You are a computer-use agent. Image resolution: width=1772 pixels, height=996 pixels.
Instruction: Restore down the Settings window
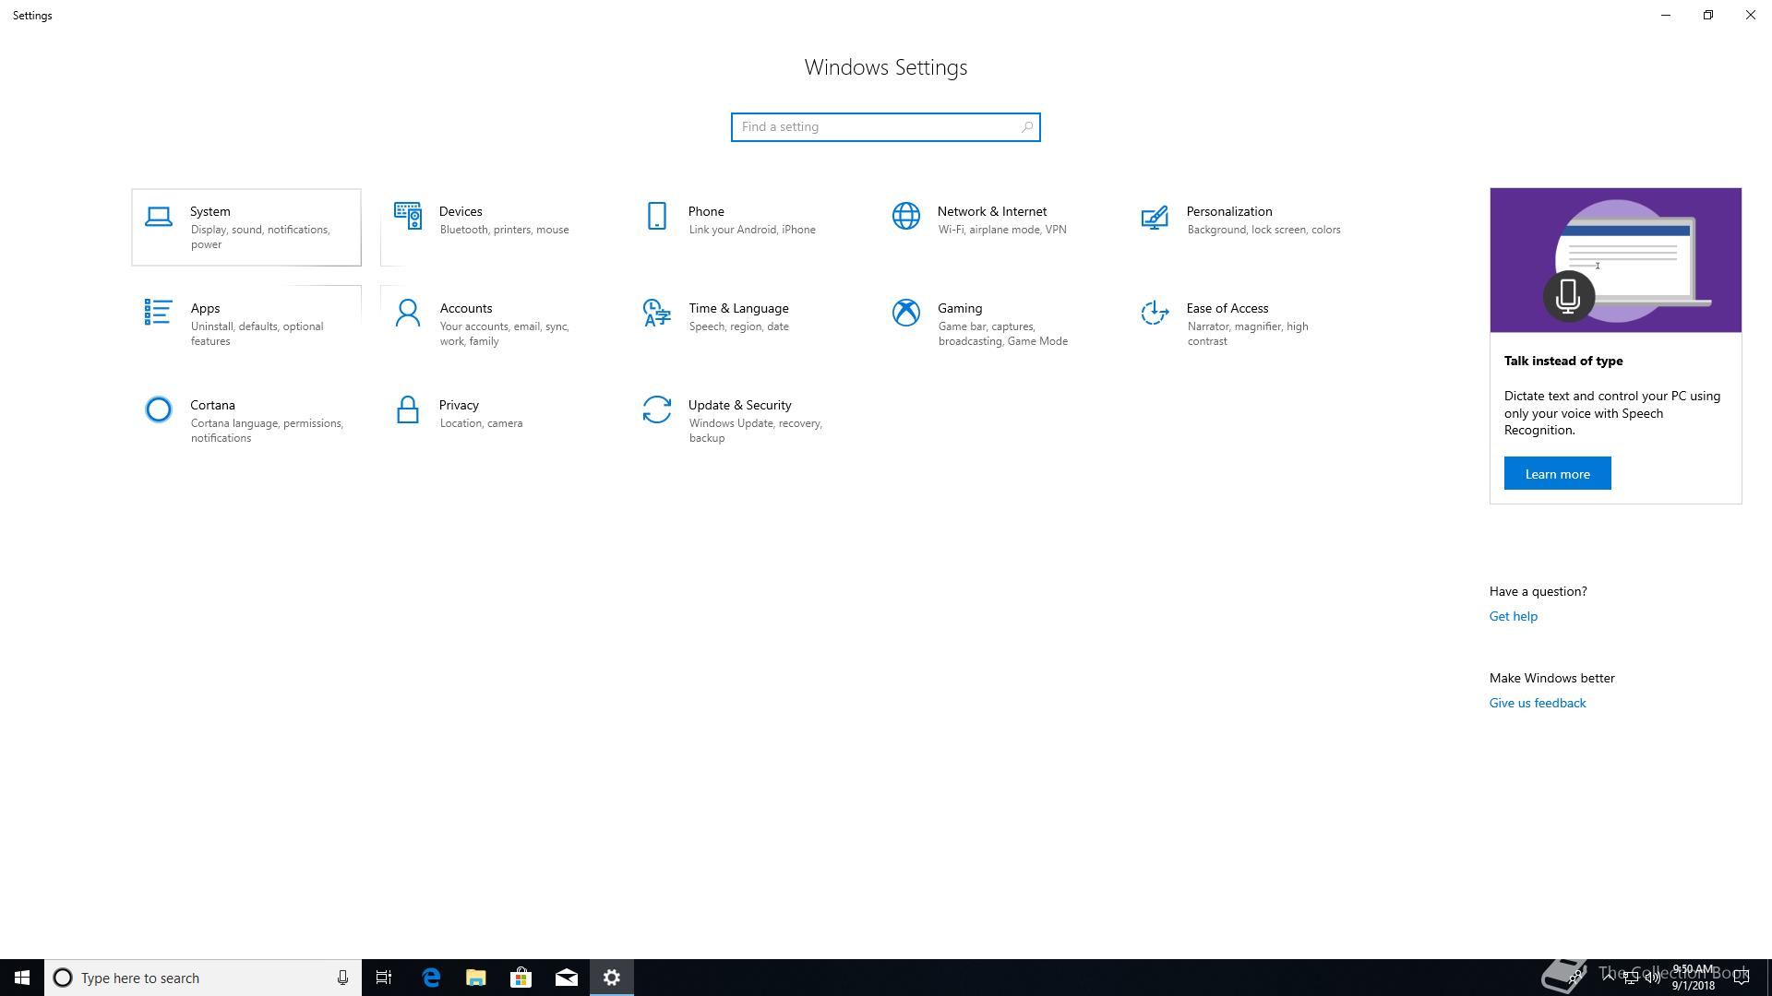(1708, 16)
